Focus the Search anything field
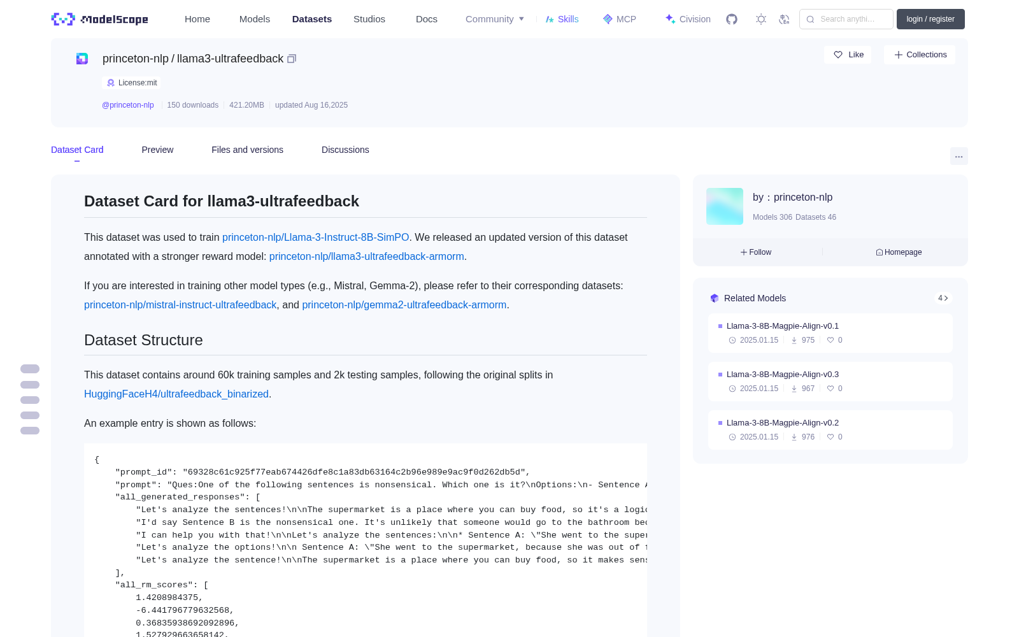Image resolution: width=1019 pixels, height=637 pixels. [846, 19]
